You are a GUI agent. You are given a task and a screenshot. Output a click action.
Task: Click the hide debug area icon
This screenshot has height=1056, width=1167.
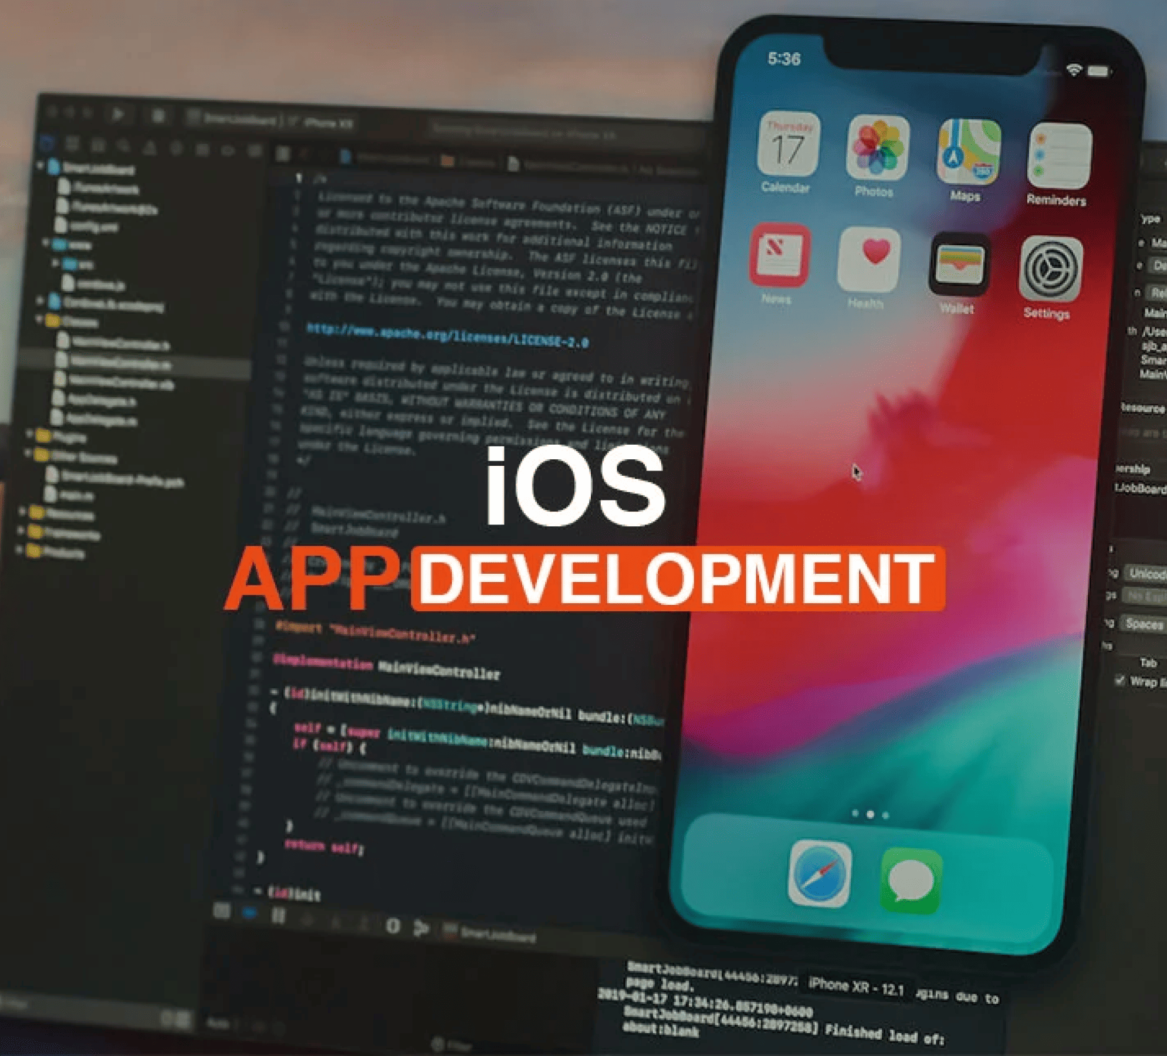click(222, 911)
